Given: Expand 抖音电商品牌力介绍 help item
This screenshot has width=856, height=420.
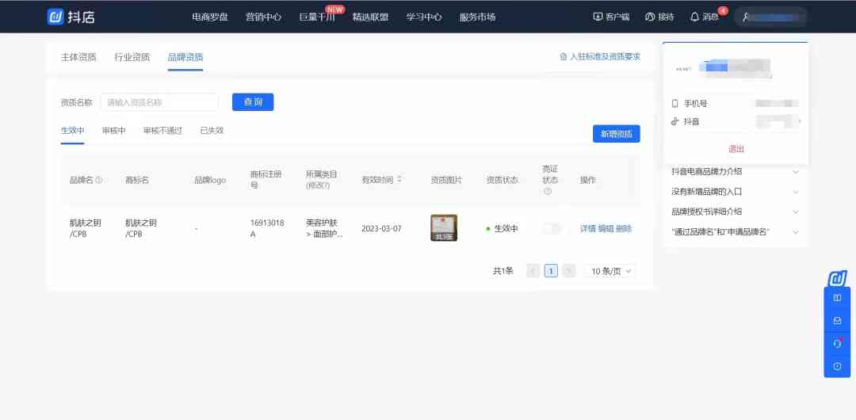Looking at the screenshot, I should pyautogui.click(x=796, y=171).
